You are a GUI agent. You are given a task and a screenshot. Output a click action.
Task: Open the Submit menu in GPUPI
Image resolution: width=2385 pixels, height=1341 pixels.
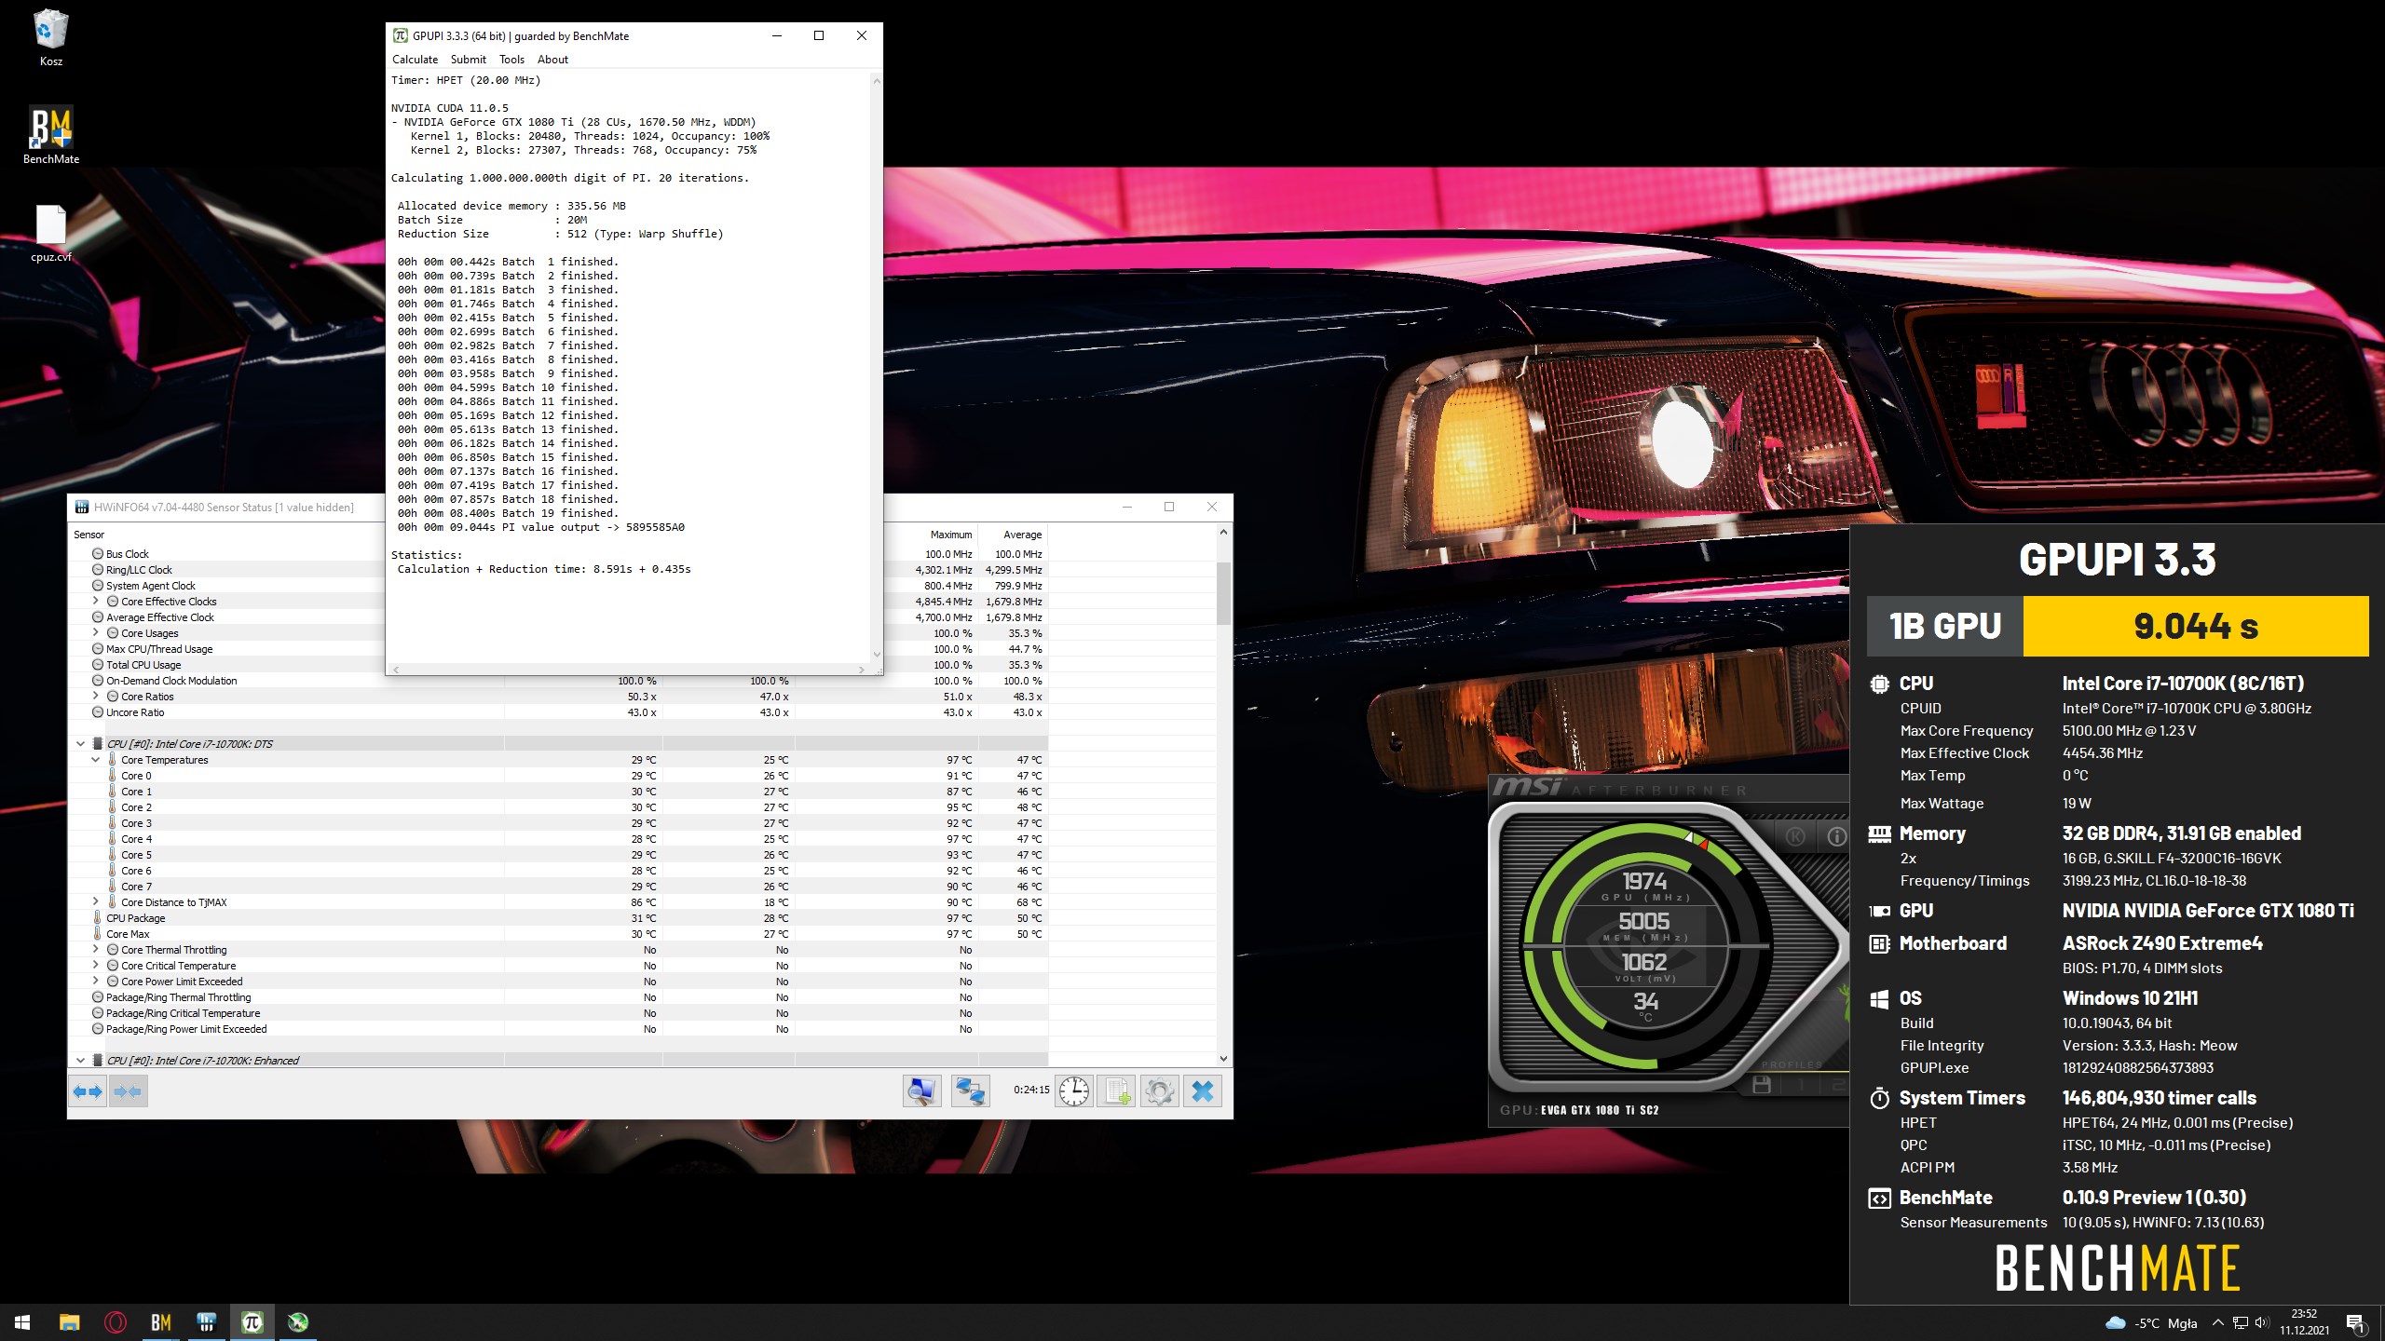pos(468,60)
